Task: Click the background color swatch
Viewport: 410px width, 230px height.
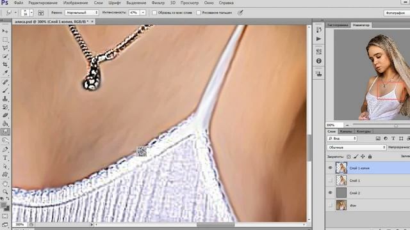Action: click(x=7, y=208)
